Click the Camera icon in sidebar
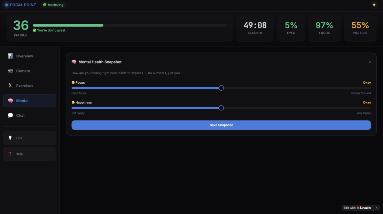383x214 pixels. point(10,71)
